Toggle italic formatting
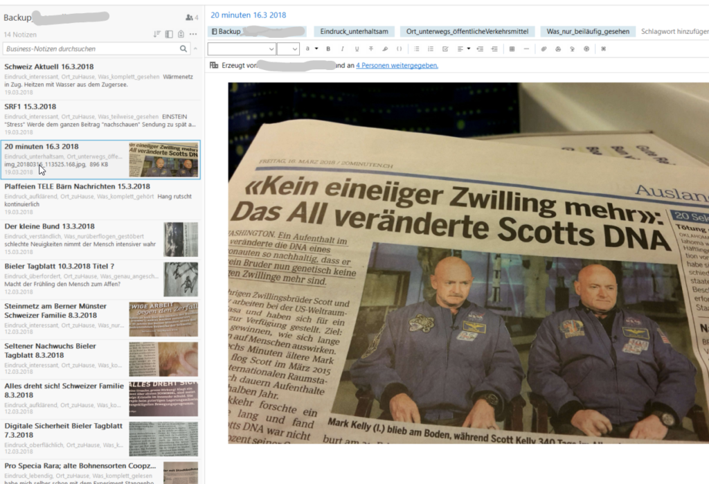Viewport: 709px width, 484px height. tap(342, 49)
